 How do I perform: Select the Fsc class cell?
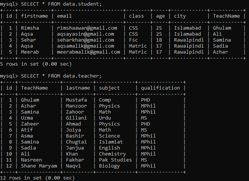[x=133, y=40]
